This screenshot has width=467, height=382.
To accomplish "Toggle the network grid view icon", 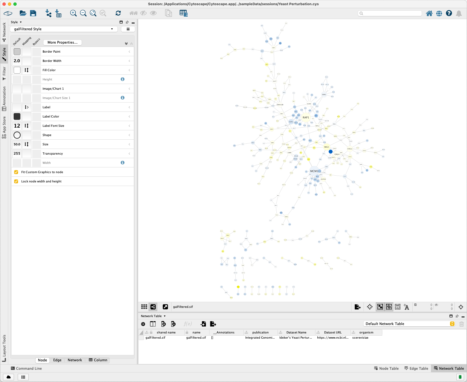I will point(144,307).
